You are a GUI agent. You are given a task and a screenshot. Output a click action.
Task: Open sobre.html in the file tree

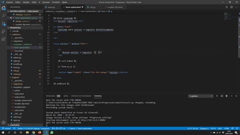pos(25,110)
